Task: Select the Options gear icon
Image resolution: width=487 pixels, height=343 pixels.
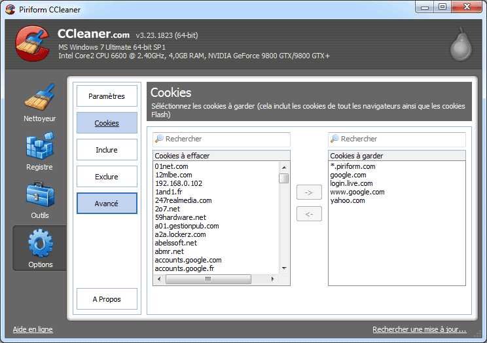Action: pyautogui.click(x=41, y=244)
